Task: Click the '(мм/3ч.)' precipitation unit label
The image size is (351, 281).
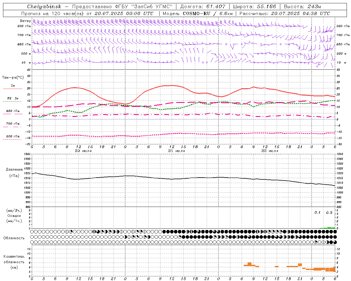Action: pos(14,210)
